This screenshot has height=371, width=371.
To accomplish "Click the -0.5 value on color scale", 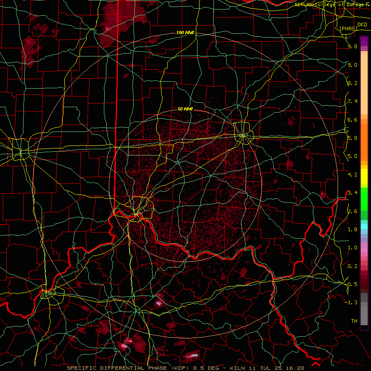I will [352, 284].
